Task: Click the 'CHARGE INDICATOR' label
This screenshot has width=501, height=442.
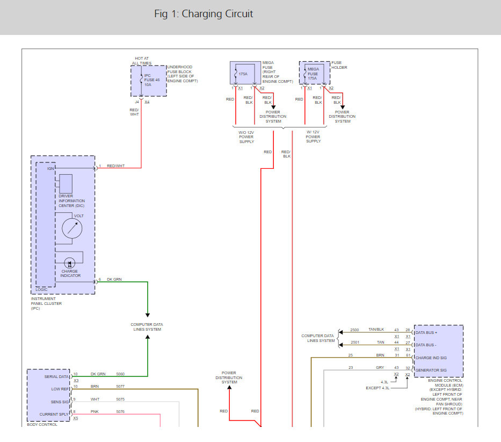Action: [70, 273]
